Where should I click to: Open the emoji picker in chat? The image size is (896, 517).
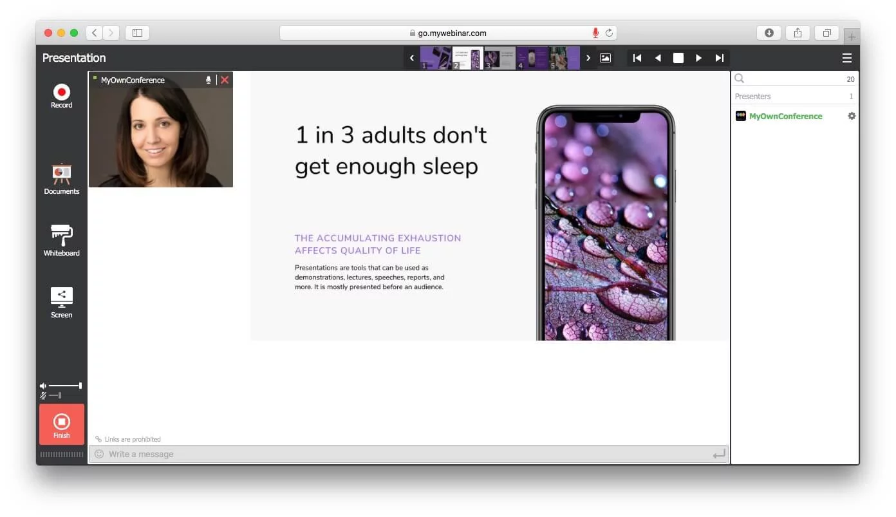click(x=99, y=454)
